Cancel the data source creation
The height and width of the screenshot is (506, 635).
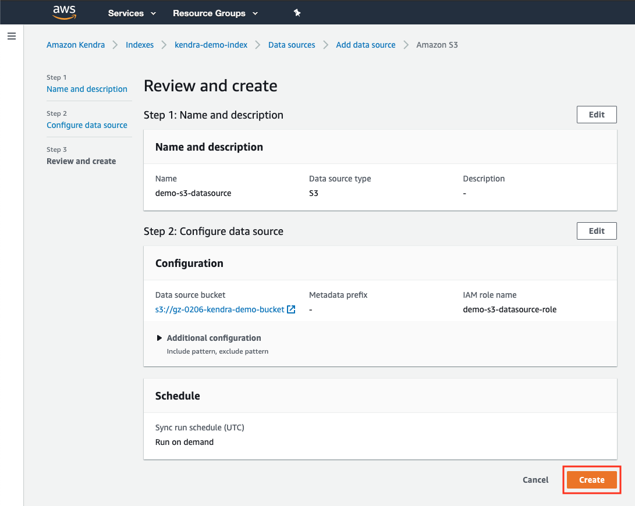[535, 480]
